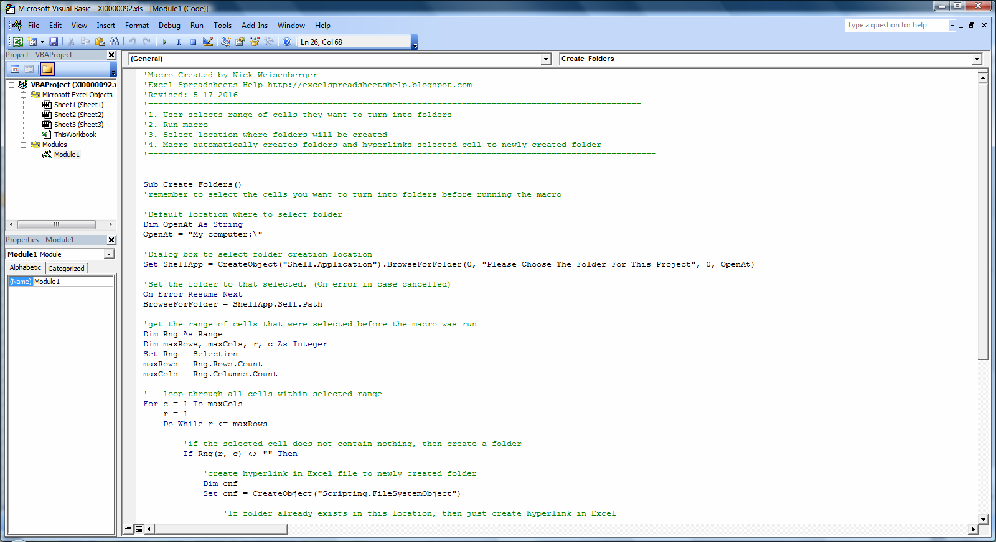Open the Properties Window toolbar icon
This screenshot has width=996, height=542.
pyautogui.click(x=240, y=42)
